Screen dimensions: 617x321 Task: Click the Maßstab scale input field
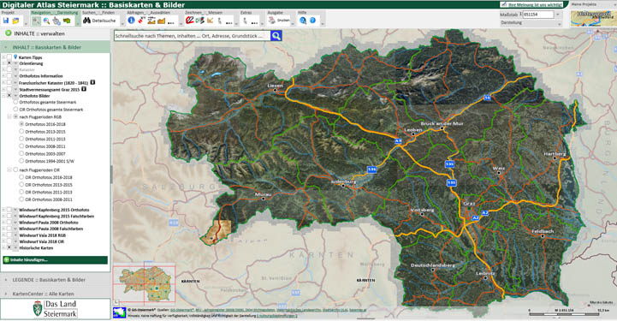pos(538,15)
